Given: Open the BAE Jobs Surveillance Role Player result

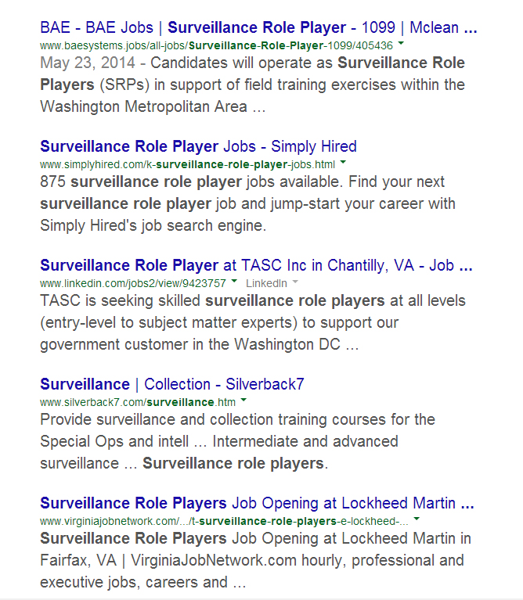Looking at the screenshot, I should [258, 27].
